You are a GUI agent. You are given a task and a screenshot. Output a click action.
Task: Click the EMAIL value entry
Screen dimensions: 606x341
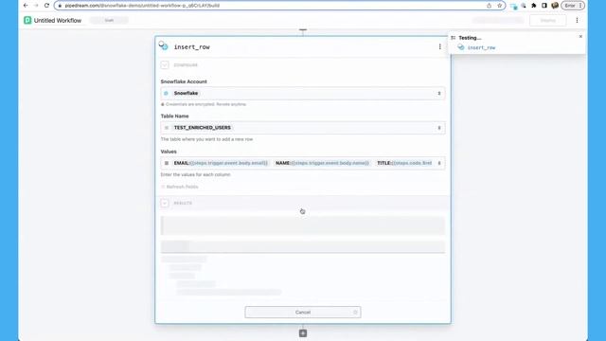click(x=221, y=163)
